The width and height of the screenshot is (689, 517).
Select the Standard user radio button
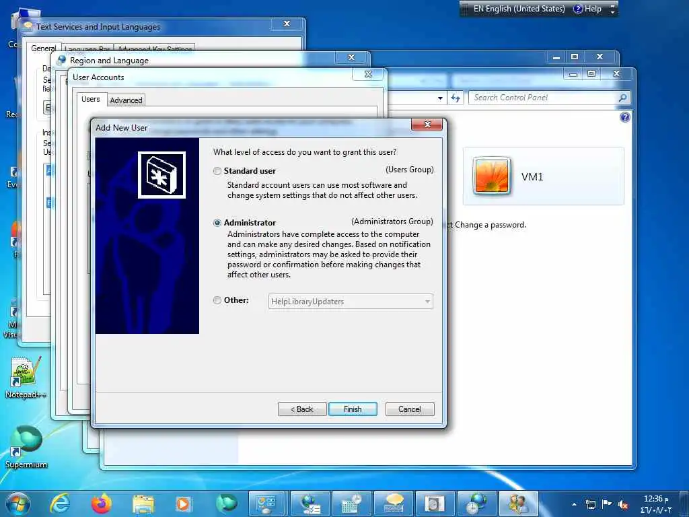(x=217, y=171)
